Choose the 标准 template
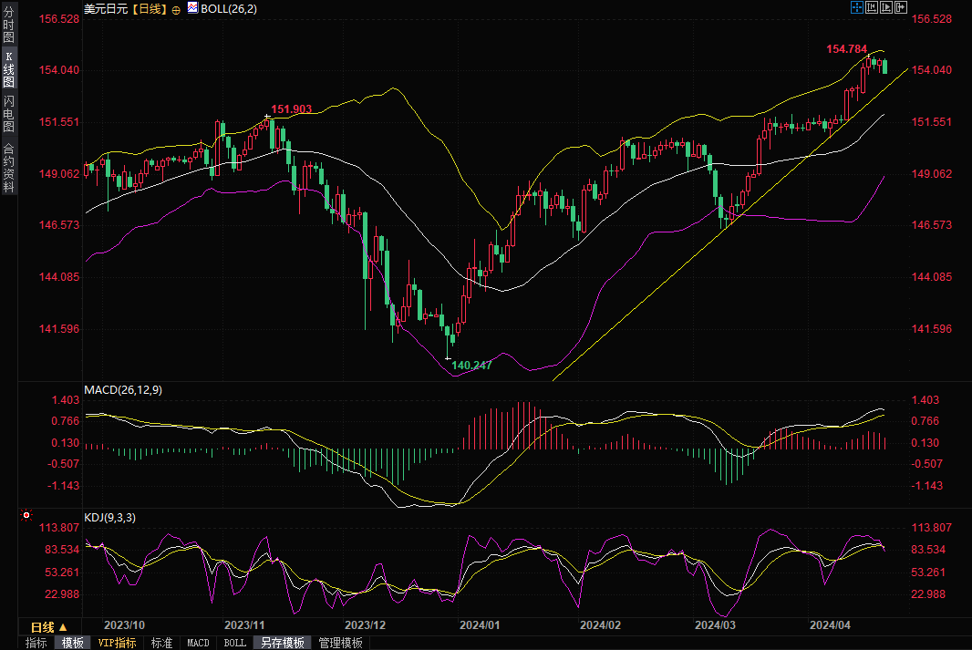The width and height of the screenshot is (972, 650). coord(161,643)
